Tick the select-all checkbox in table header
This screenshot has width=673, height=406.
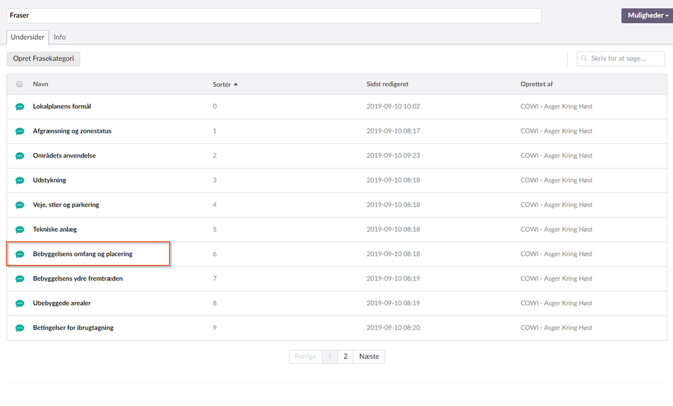pyautogui.click(x=20, y=84)
